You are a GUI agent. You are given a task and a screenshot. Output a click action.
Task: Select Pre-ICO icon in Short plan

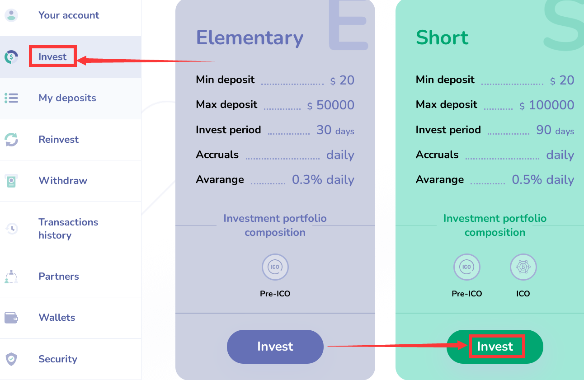(x=466, y=267)
